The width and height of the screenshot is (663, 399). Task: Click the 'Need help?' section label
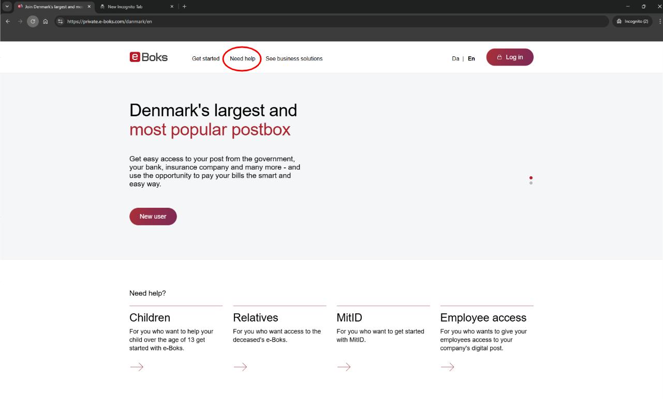coord(148,293)
